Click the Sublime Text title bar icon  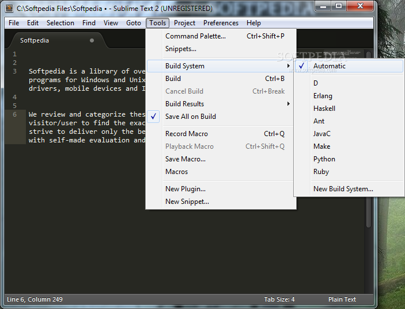[x=9, y=8]
